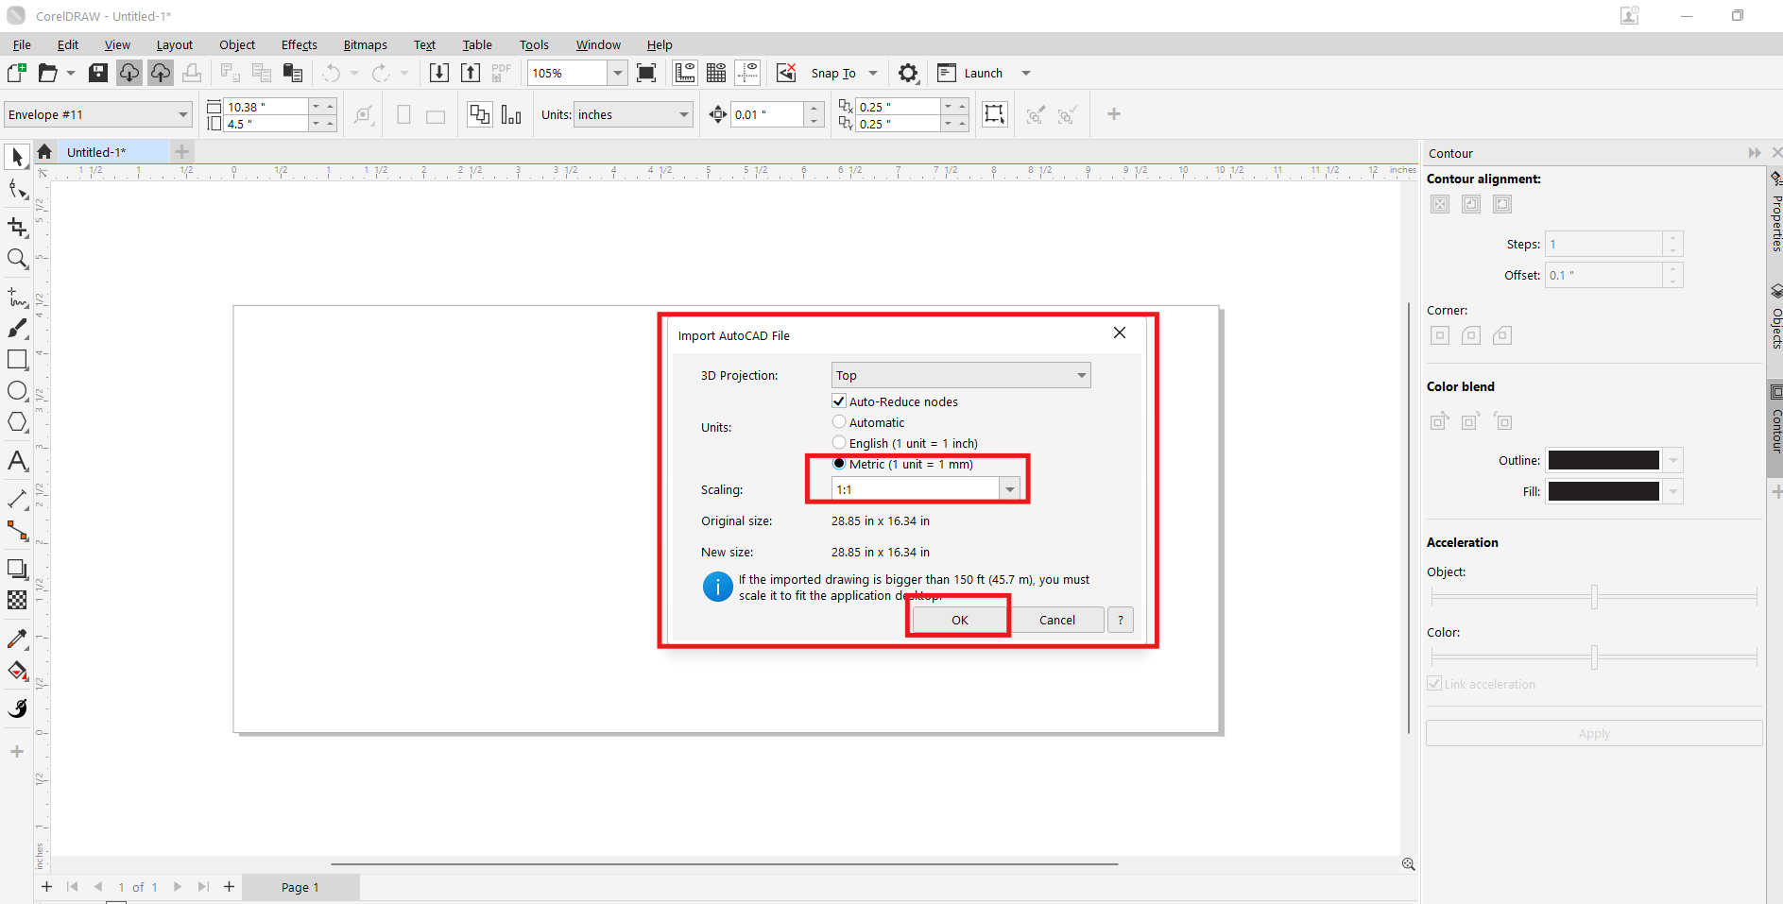Select the Drop Shadow tool
Image resolution: width=1783 pixels, height=904 pixels.
(17, 569)
